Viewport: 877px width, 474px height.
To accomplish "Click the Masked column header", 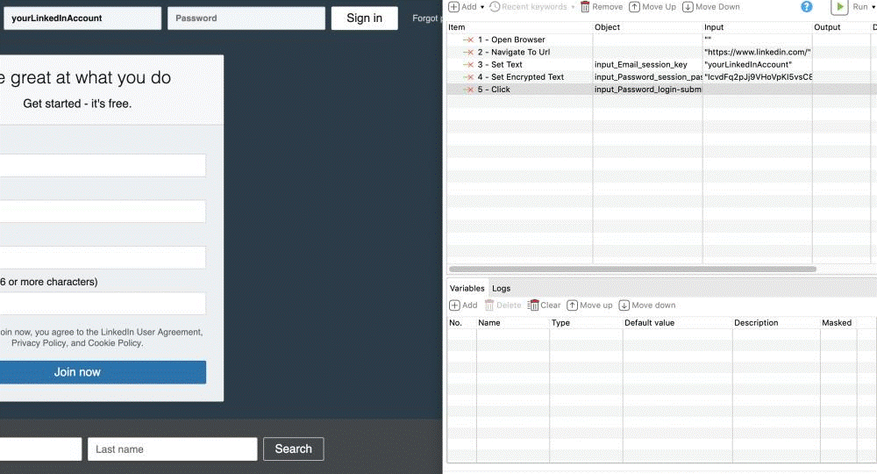I will 837,323.
